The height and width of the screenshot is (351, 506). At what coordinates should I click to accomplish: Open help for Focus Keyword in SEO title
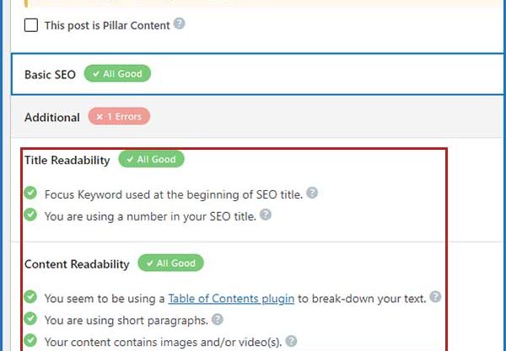click(x=312, y=193)
